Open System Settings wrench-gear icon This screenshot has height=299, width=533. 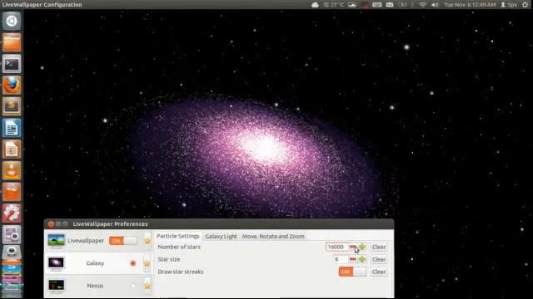coord(12,213)
